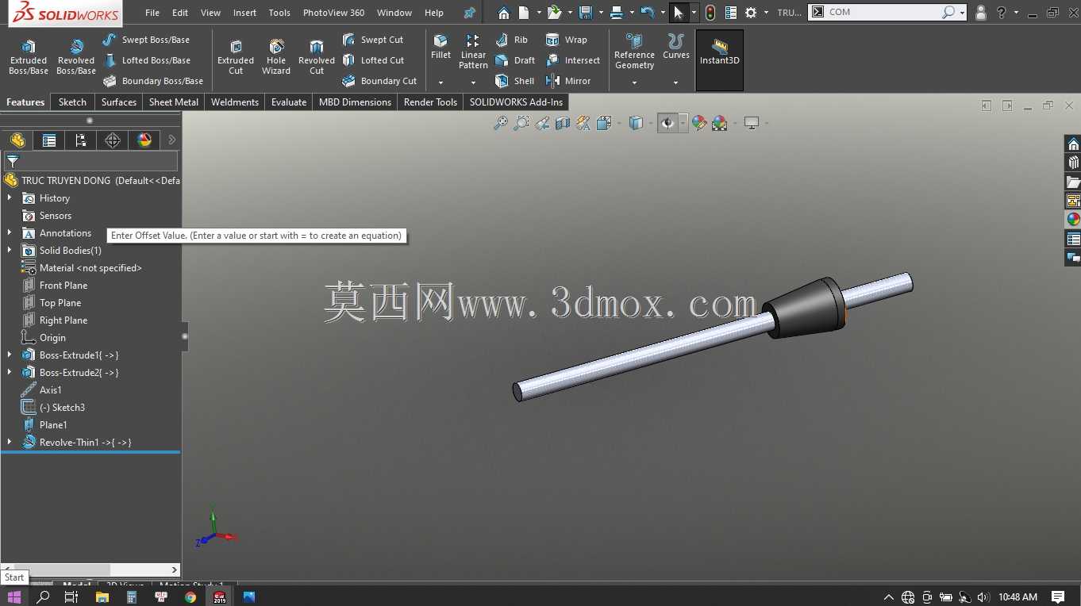
Task: Choose the Lofted Cut tool
Action: click(x=373, y=60)
